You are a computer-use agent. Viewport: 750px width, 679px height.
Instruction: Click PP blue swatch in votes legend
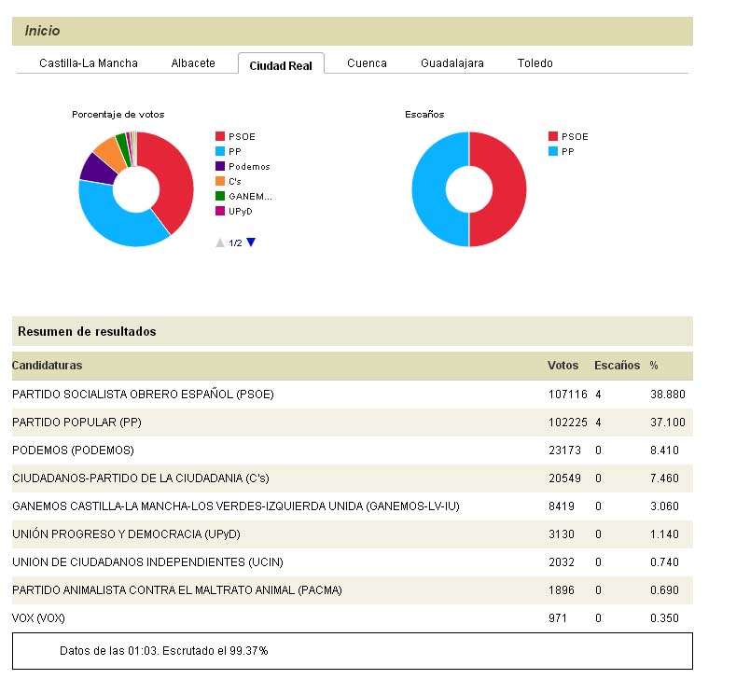click(x=220, y=151)
